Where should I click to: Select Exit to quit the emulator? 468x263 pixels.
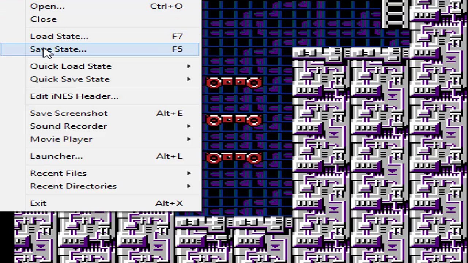point(100,203)
